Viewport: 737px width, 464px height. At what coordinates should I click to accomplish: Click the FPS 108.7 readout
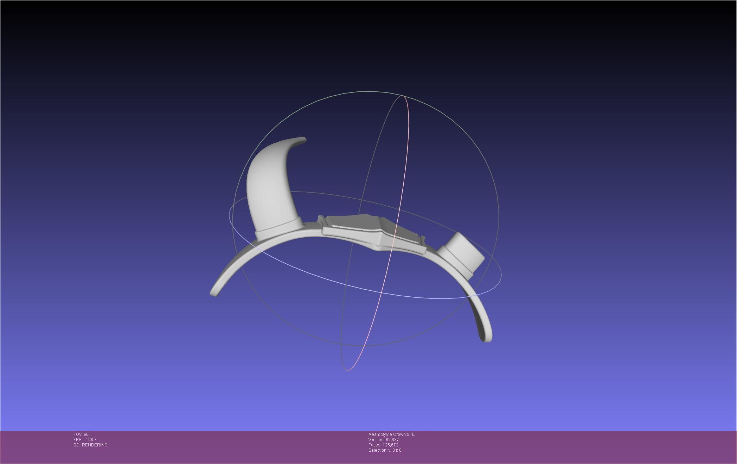[x=85, y=440]
